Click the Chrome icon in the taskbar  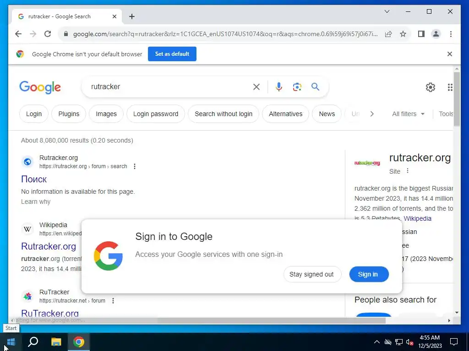(x=79, y=342)
